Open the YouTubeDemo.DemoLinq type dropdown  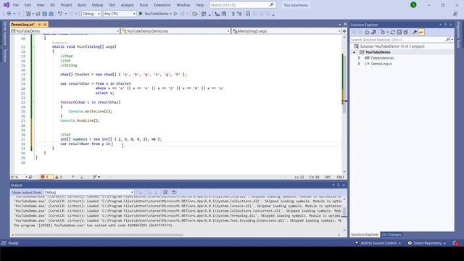tap(175, 31)
